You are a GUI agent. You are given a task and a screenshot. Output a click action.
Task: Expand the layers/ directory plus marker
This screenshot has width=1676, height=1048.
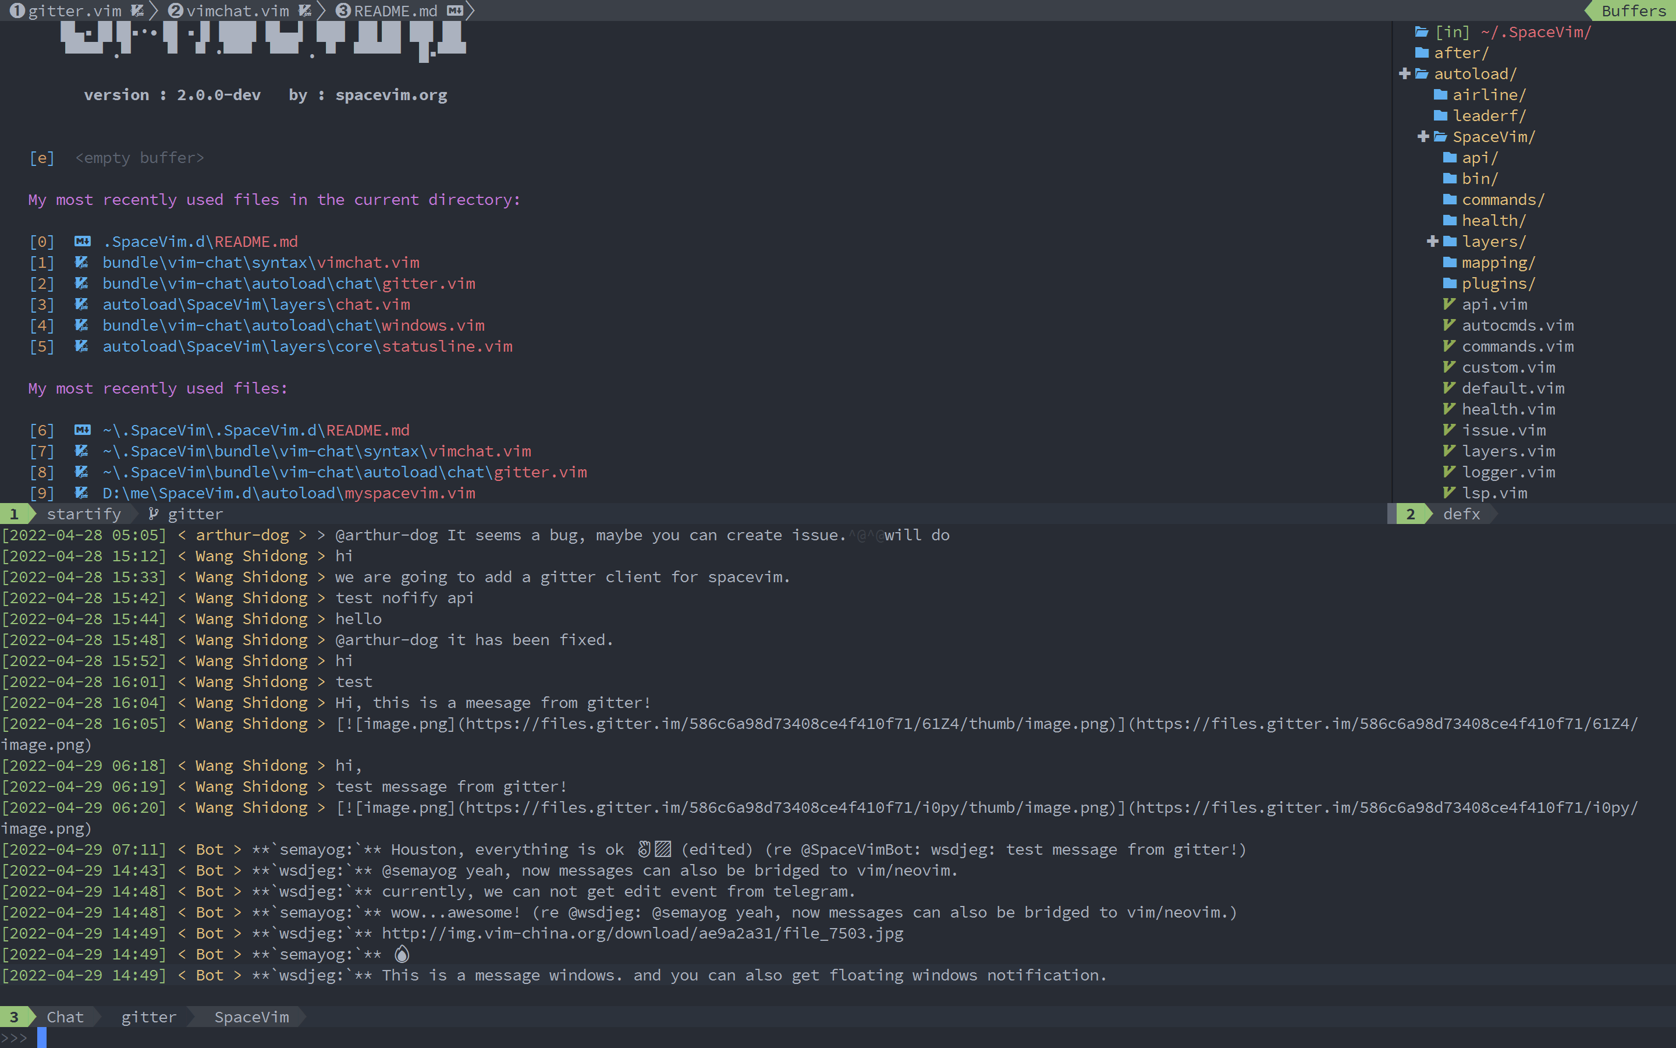click(x=1433, y=241)
